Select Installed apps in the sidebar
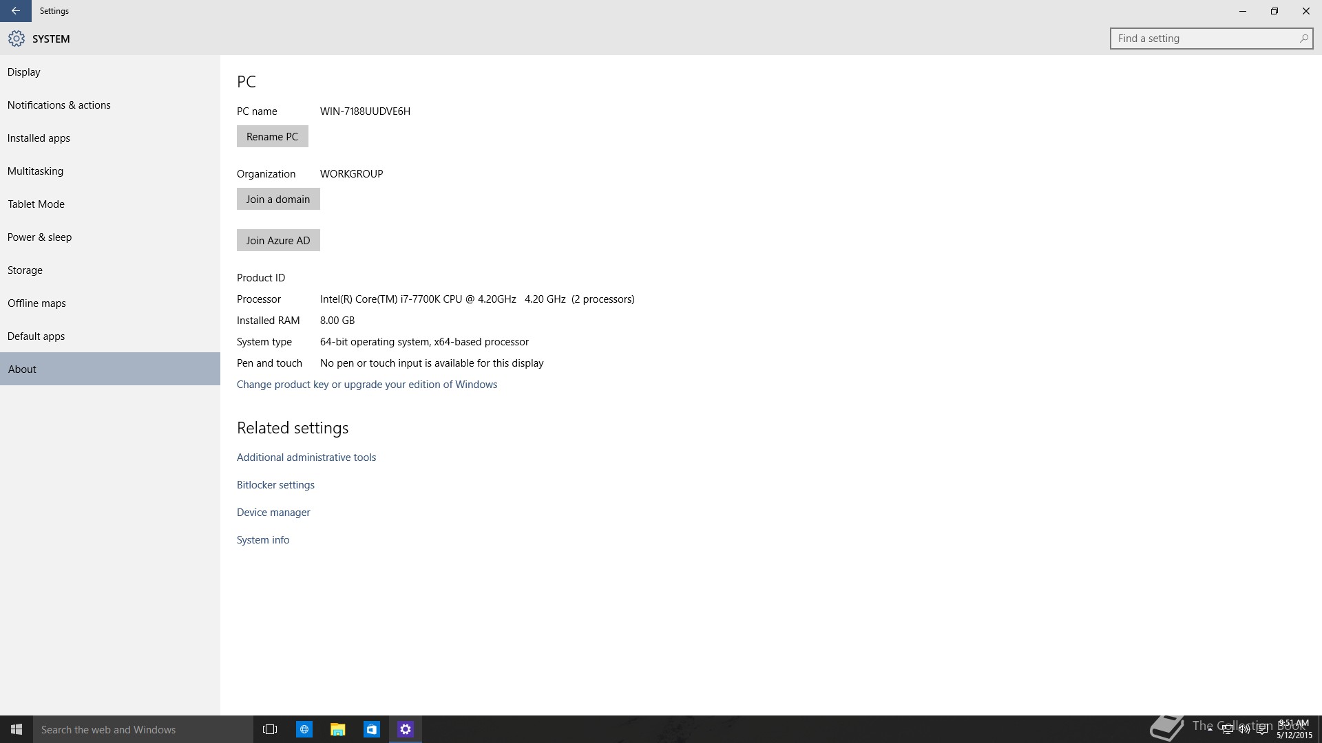1322x743 pixels. pyautogui.click(x=110, y=138)
